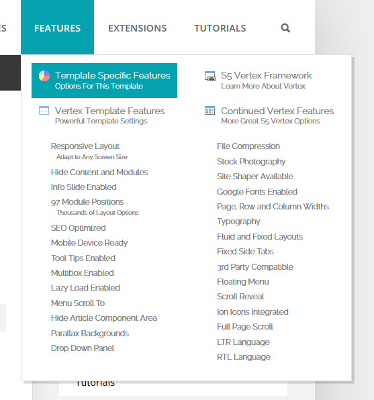
Task: Open Lazy Load Enabled page
Action: point(85,288)
